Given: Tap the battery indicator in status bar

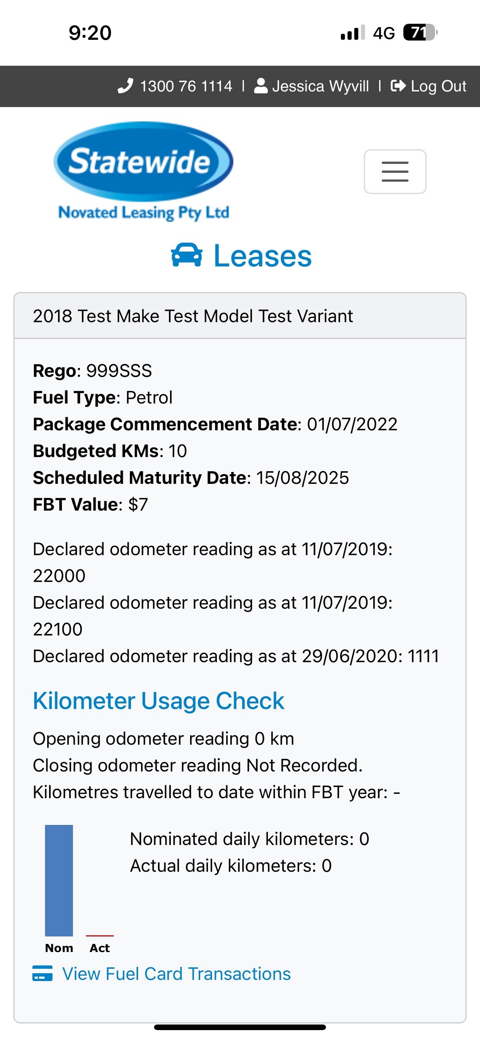Looking at the screenshot, I should (x=420, y=33).
